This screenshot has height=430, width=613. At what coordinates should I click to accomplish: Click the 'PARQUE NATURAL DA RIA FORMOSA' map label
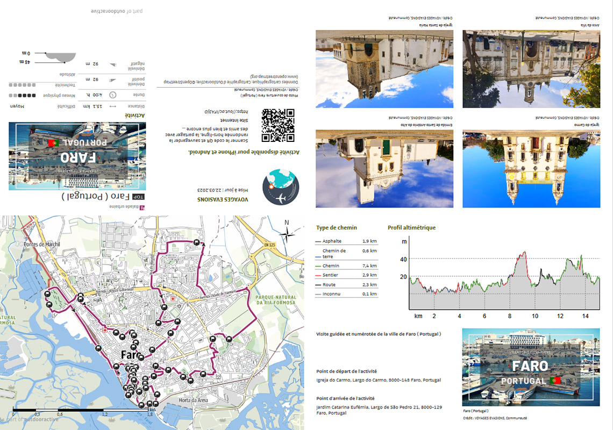click(x=276, y=300)
